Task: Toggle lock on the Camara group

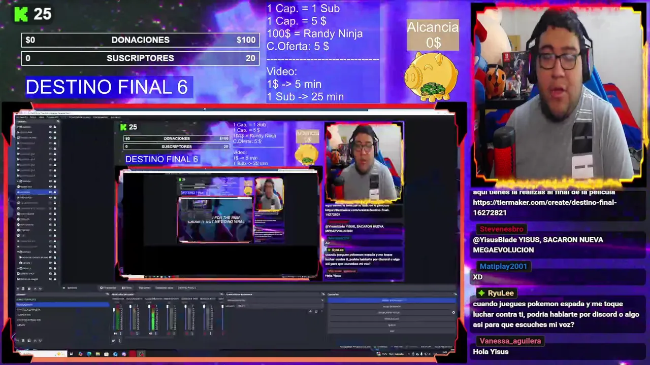Action: click(x=55, y=252)
